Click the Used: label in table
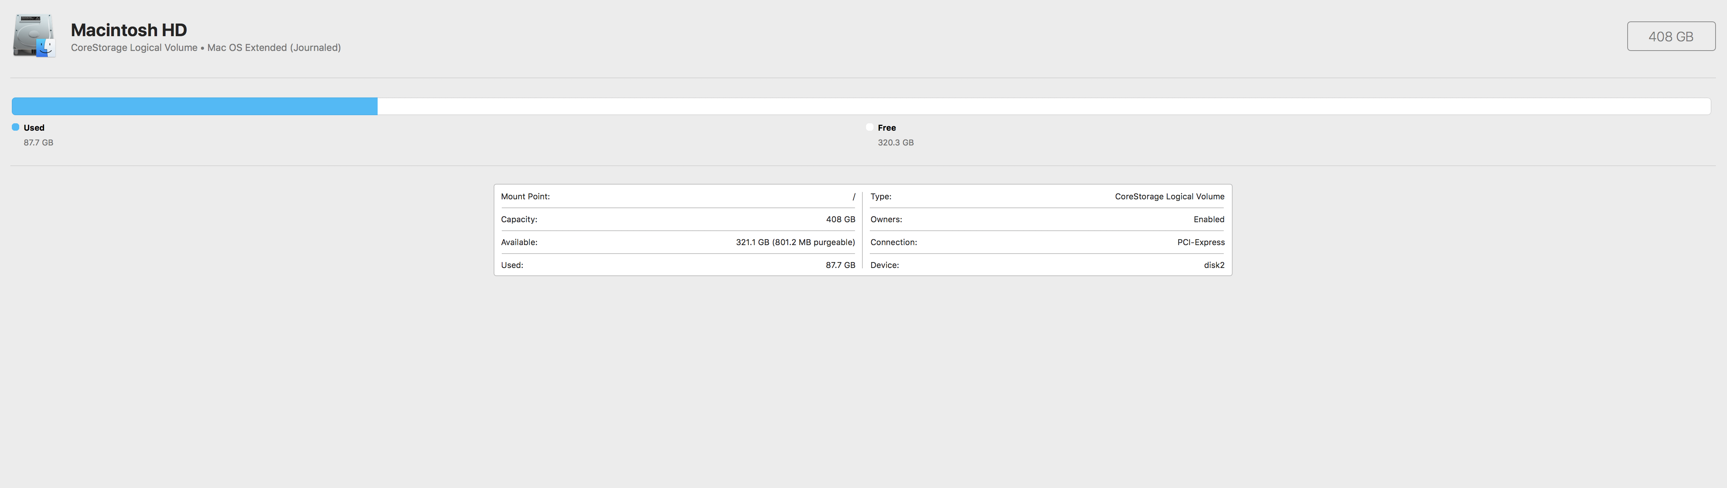The height and width of the screenshot is (488, 1727). coord(512,265)
